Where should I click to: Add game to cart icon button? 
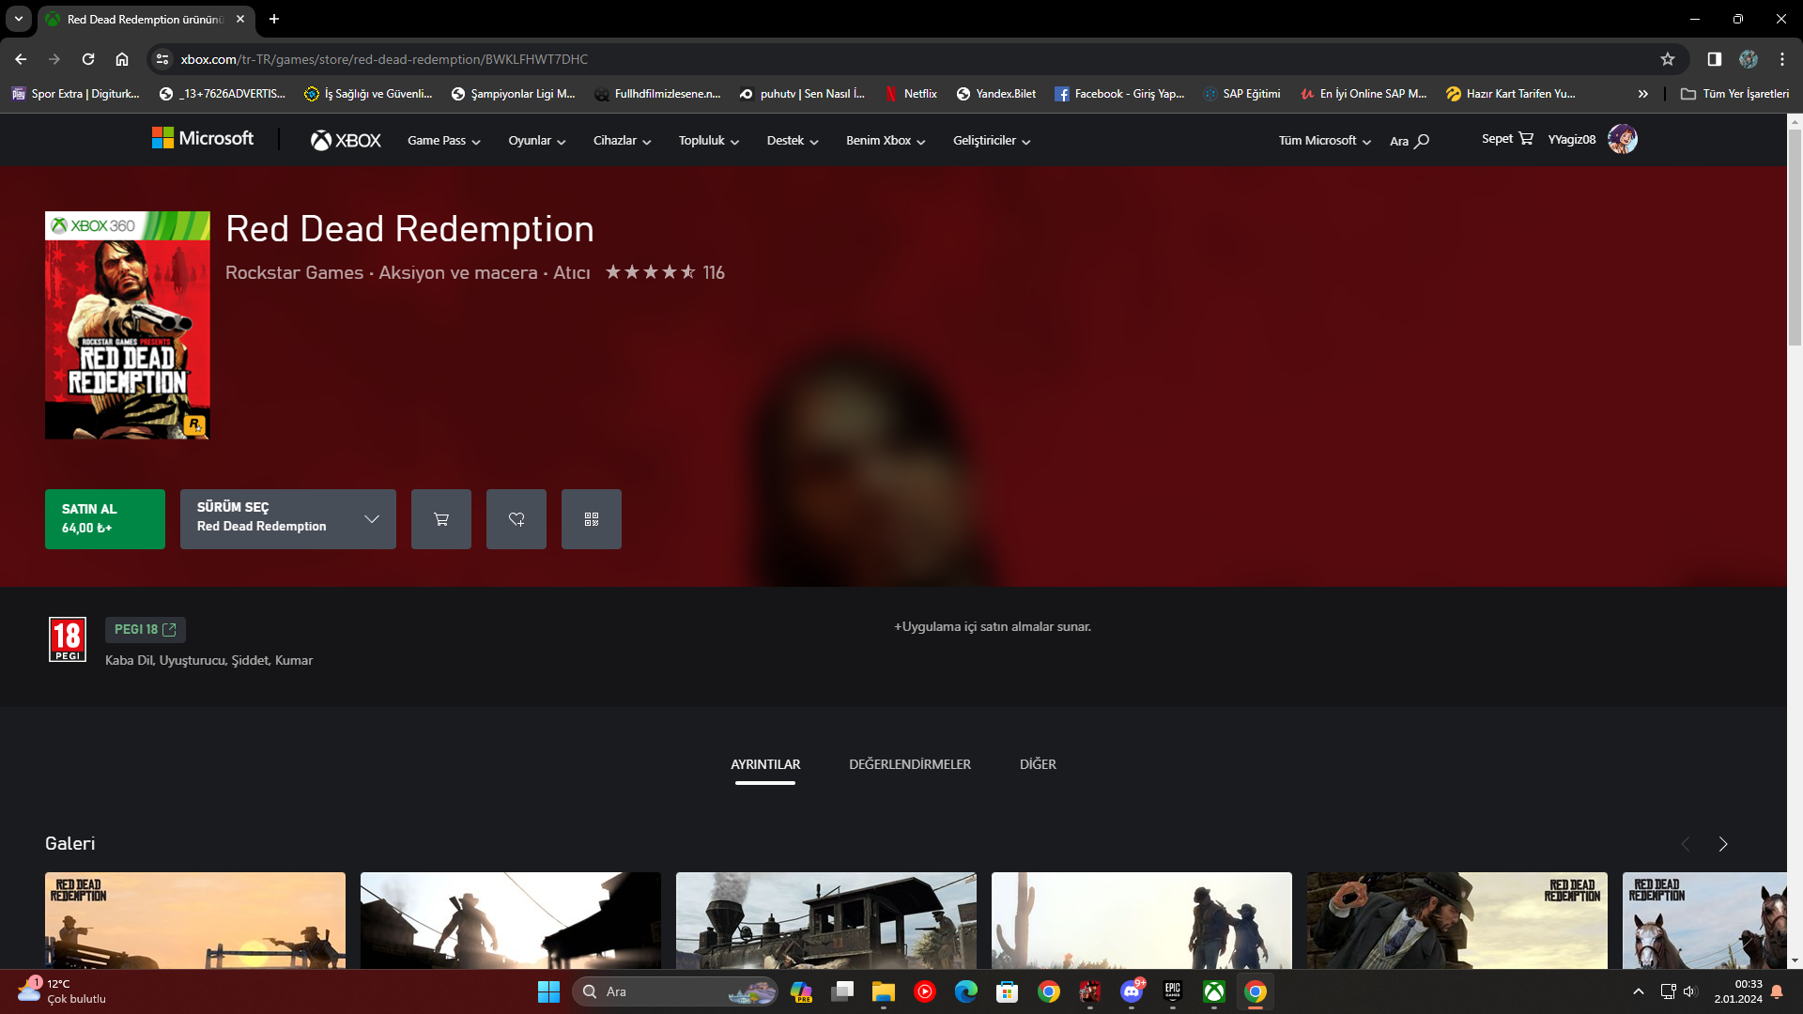[440, 519]
